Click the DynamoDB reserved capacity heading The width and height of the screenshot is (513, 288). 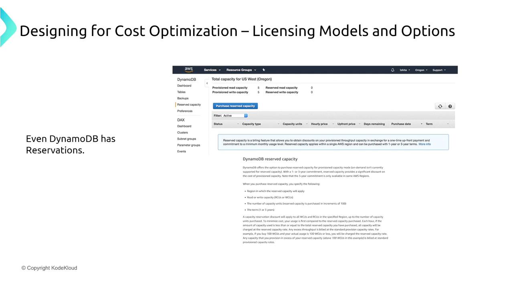click(x=270, y=159)
